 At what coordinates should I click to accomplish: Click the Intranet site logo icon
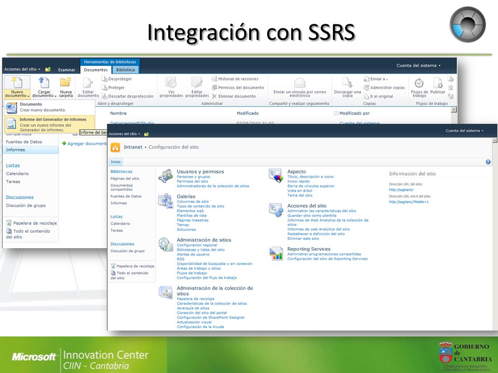click(115, 147)
